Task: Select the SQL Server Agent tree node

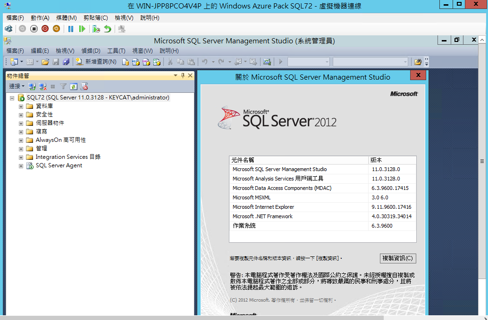Action: (x=59, y=165)
